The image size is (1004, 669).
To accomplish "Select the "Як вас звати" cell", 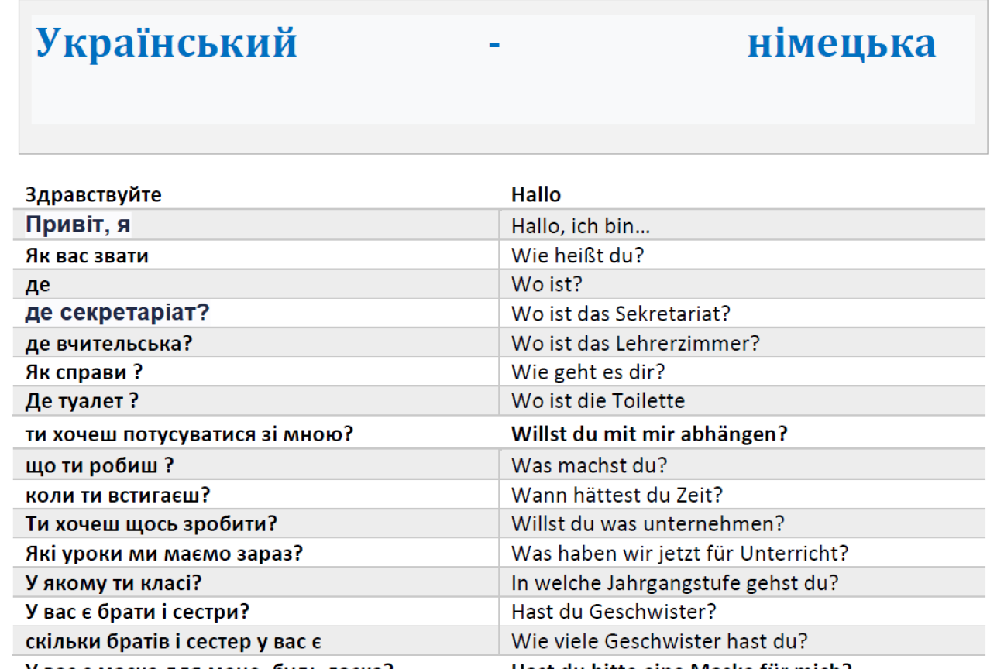I will pos(87,256).
